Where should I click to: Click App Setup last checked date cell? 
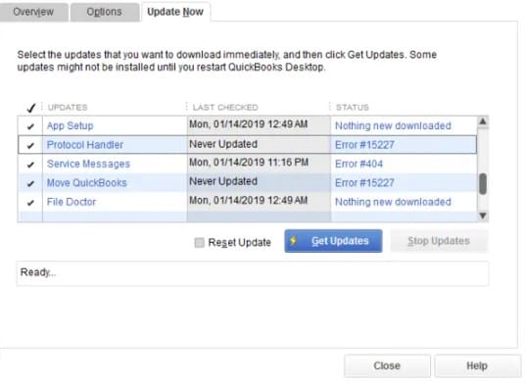click(x=259, y=125)
